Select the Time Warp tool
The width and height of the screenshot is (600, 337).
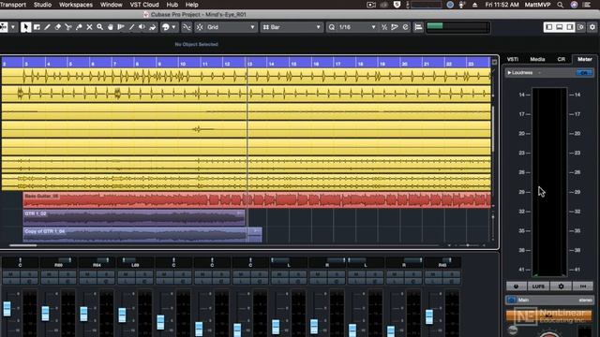[x=121, y=27]
